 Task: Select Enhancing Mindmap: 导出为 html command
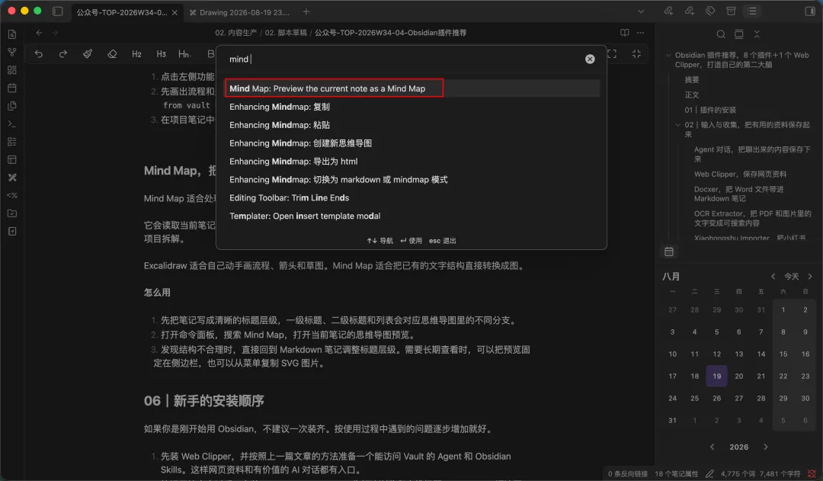point(412,161)
